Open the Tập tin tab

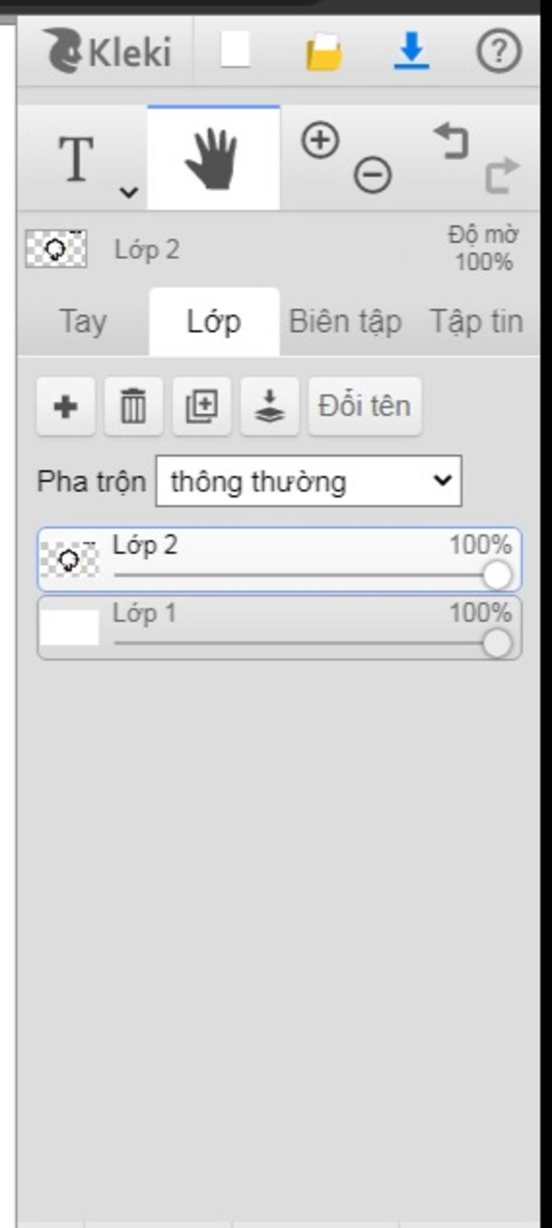tap(477, 322)
